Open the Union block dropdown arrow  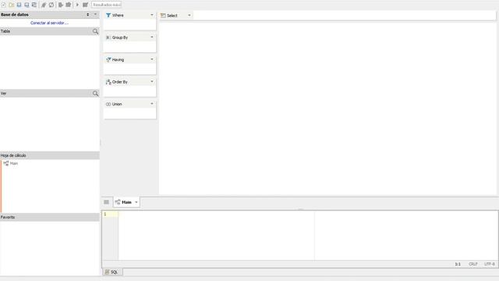(x=152, y=104)
